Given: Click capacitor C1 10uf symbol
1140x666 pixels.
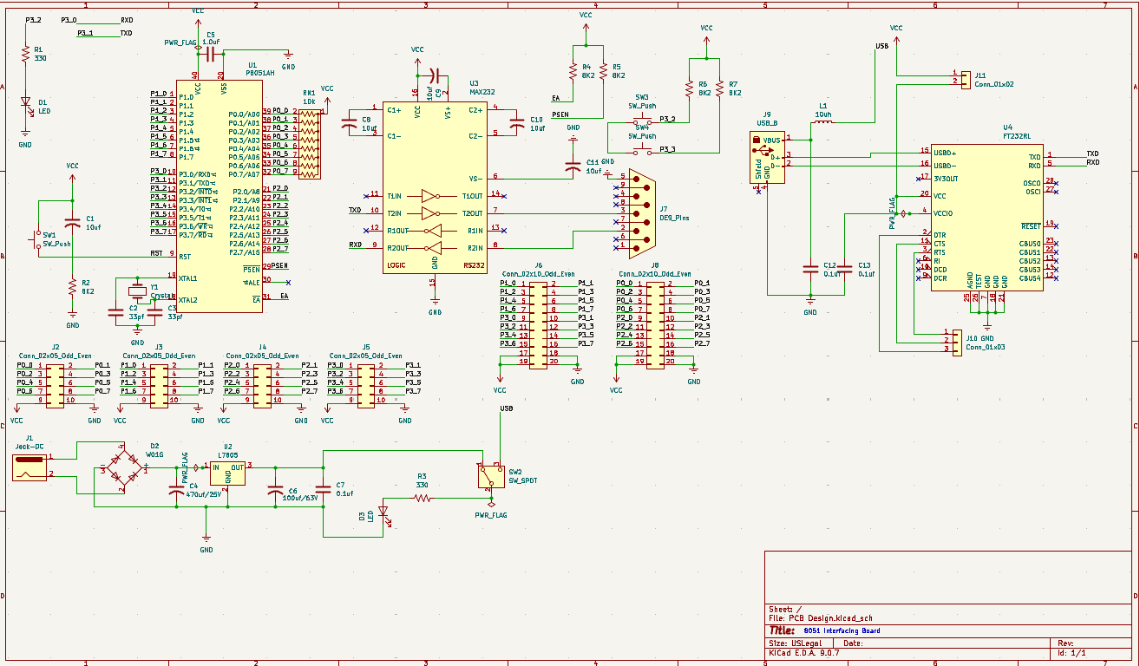Looking at the screenshot, I should point(73,225).
